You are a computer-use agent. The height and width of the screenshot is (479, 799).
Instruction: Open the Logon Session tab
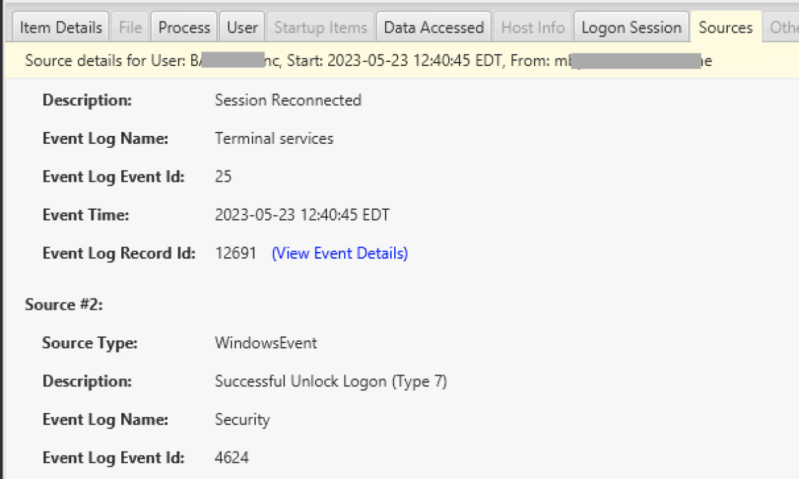pyautogui.click(x=631, y=27)
